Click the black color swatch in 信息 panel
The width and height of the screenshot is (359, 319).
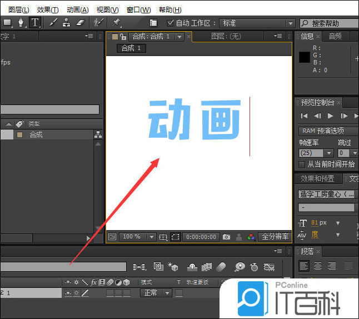(305, 57)
